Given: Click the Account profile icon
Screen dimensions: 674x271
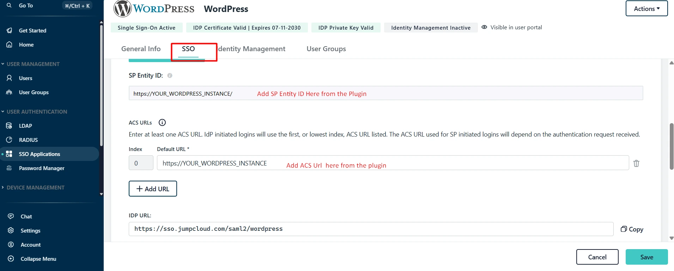Looking at the screenshot, I should pos(11,245).
